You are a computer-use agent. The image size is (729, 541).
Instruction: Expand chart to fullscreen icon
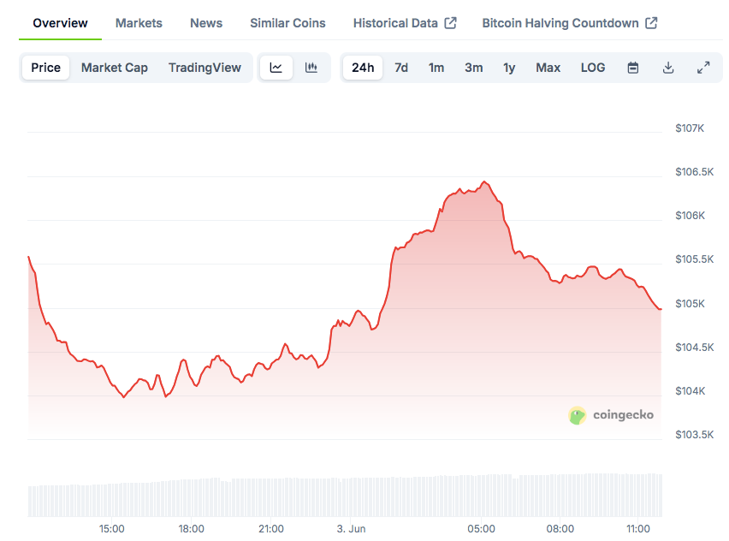703,68
